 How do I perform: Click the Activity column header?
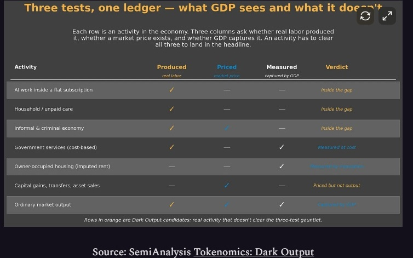tap(26, 67)
